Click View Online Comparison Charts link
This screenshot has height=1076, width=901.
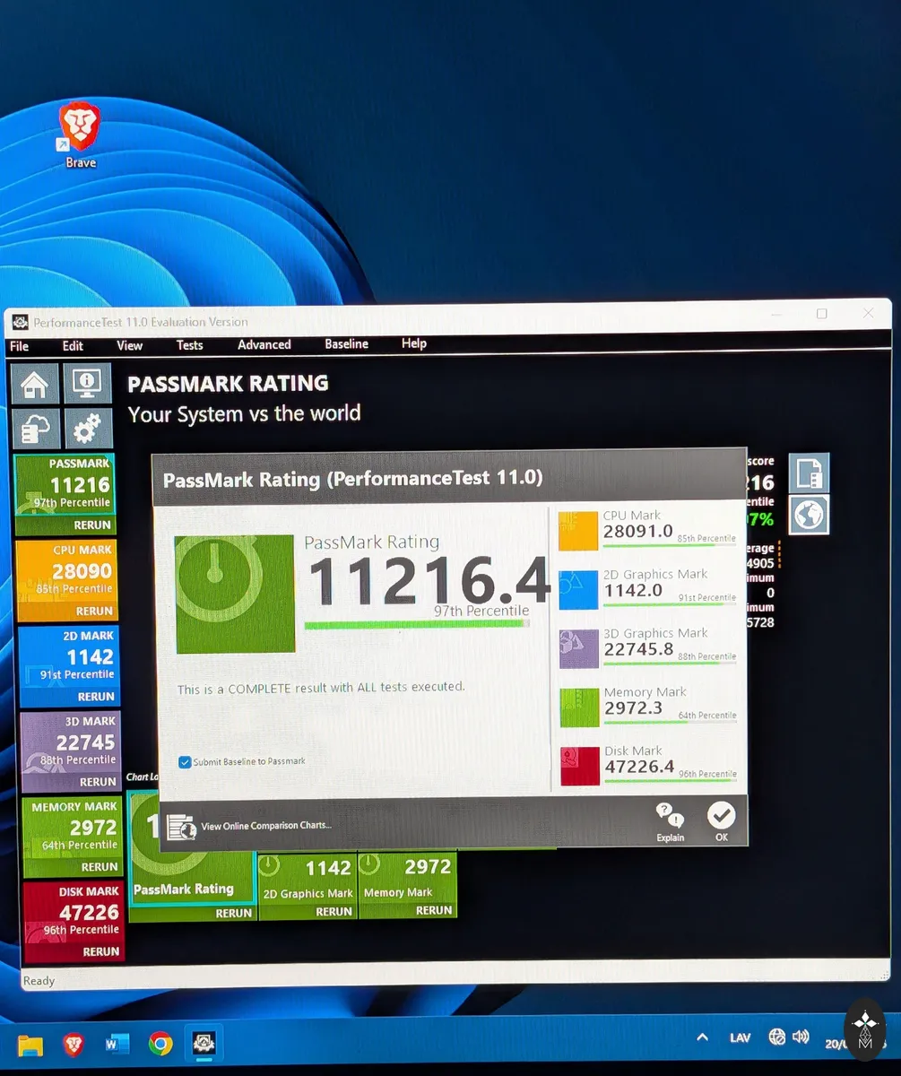click(x=265, y=826)
